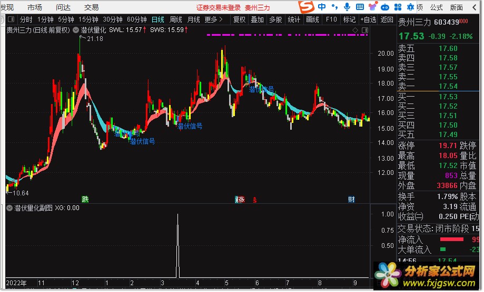The image size is (484, 292).
Task: Select the 15分钟 period
Action: [x=88, y=19]
